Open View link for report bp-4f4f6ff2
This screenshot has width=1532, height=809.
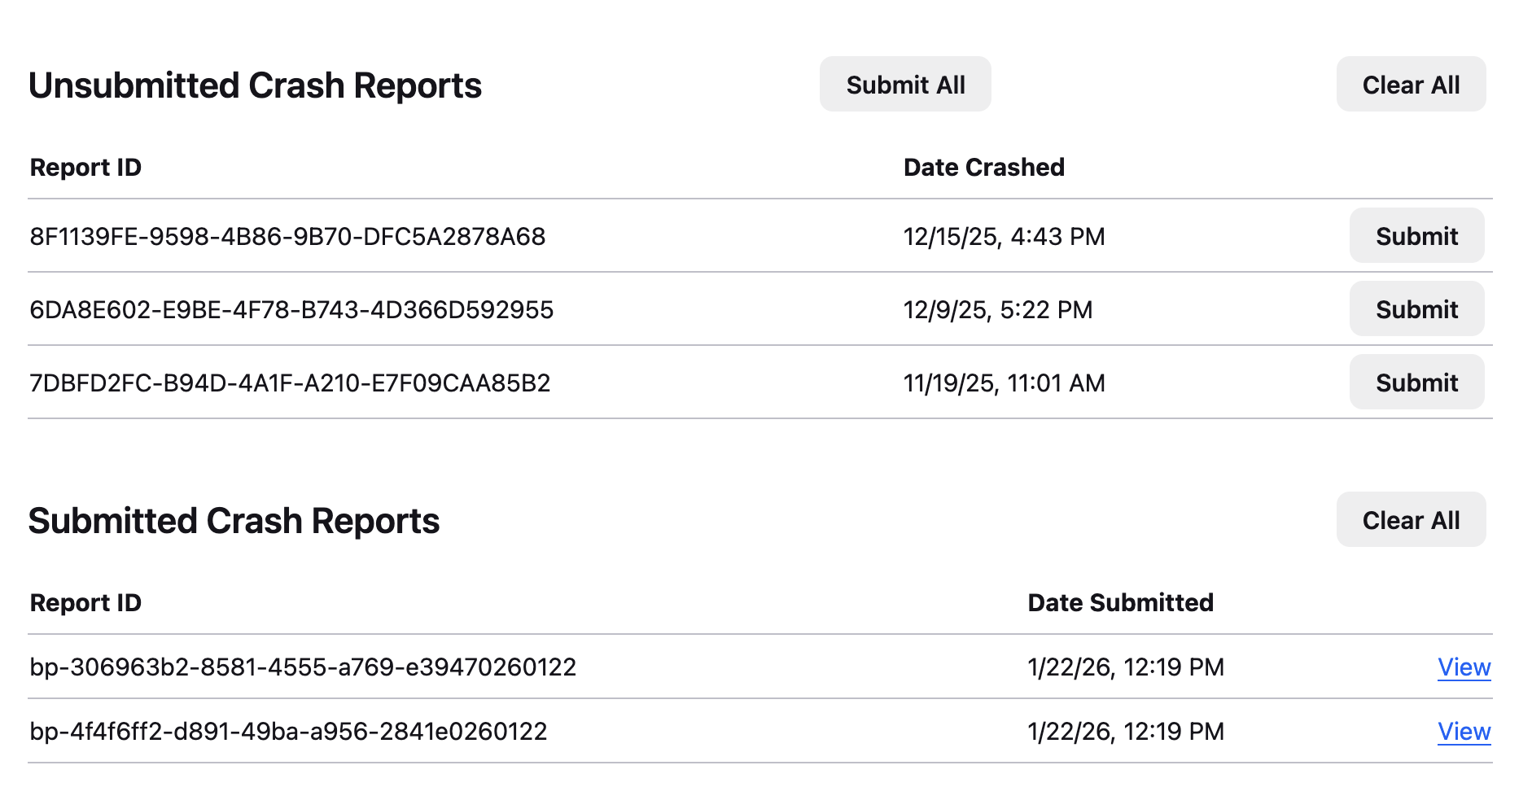[x=1464, y=732]
